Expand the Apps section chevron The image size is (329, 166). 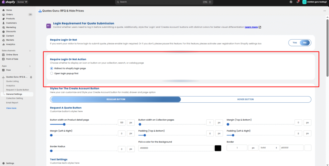(30, 66)
